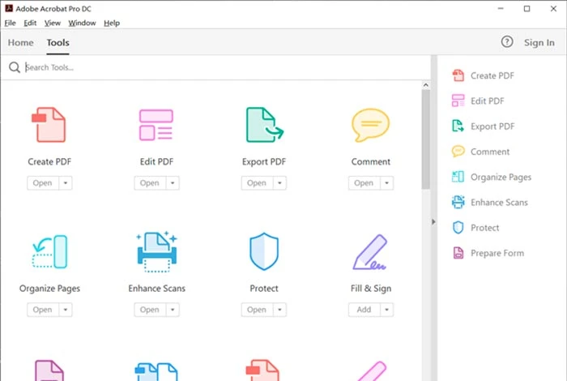Viewport: 567px width, 381px height.
Task: Select Comment icon in right sidebar
Action: pyautogui.click(x=458, y=152)
